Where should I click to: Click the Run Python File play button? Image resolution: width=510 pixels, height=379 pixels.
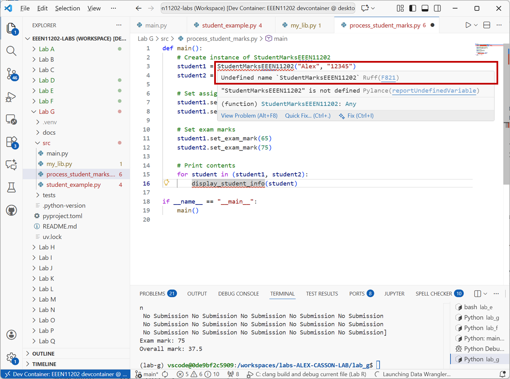(x=468, y=25)
